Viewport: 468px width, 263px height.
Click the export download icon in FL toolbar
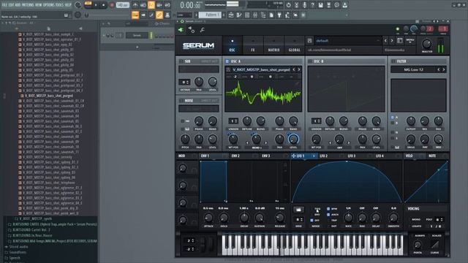[x=344, y=5]
